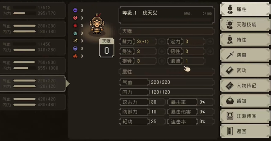Open the 装备 equipment sword icon
This screenshot has height=141, width=271.
(x=230, y=55)
